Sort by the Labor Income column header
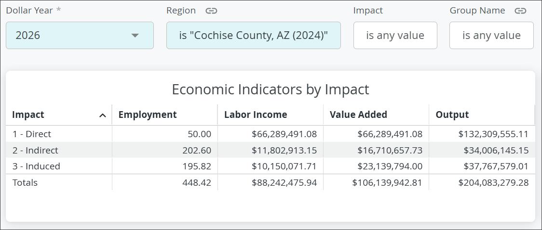 pyautogui.click(x=256, y=115)
